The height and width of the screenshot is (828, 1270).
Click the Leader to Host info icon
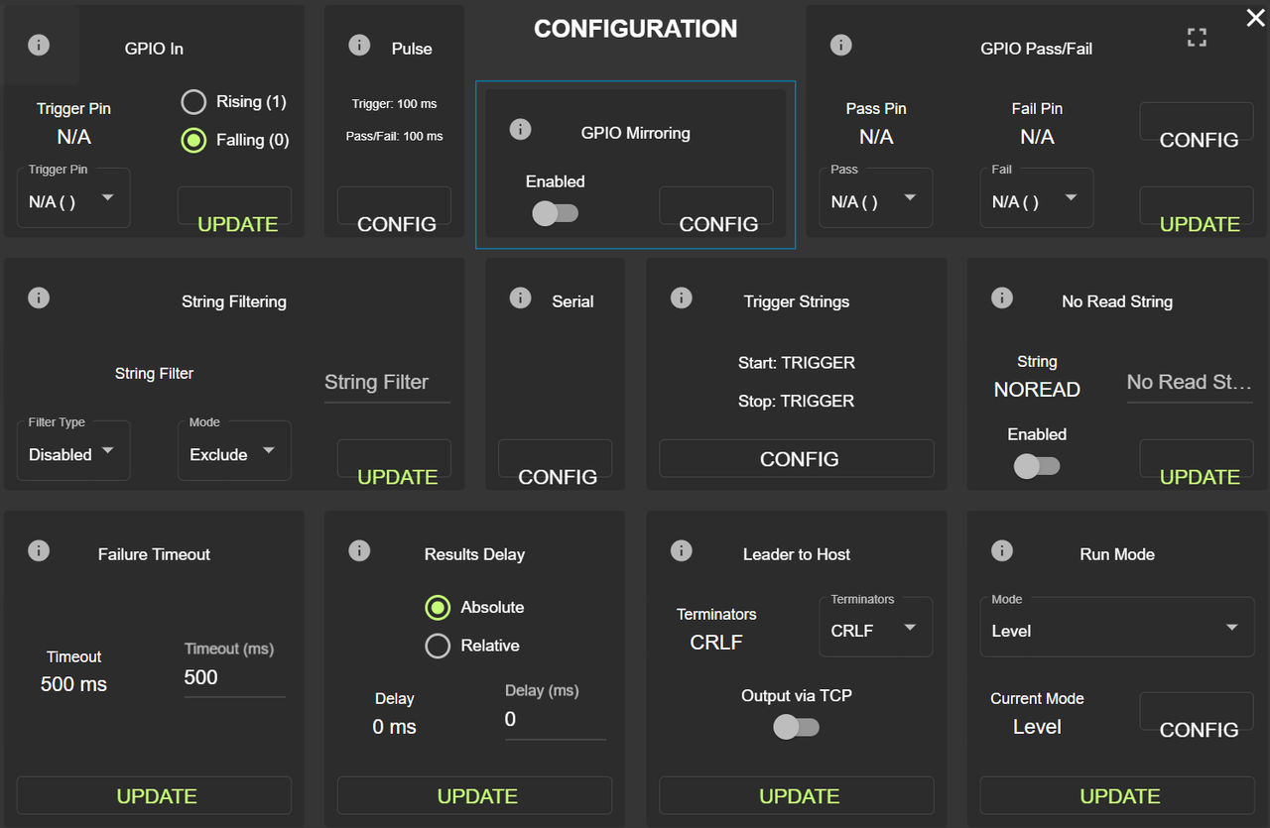click(x=681, y=551)
